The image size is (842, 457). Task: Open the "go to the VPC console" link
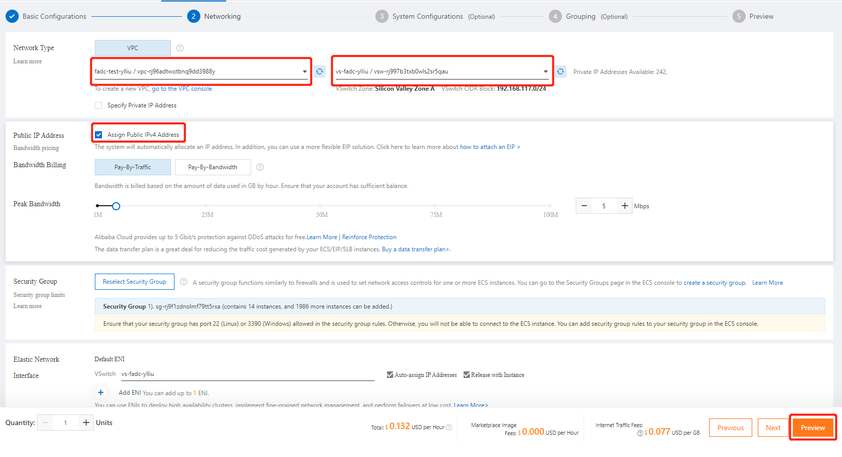[183, 89]
